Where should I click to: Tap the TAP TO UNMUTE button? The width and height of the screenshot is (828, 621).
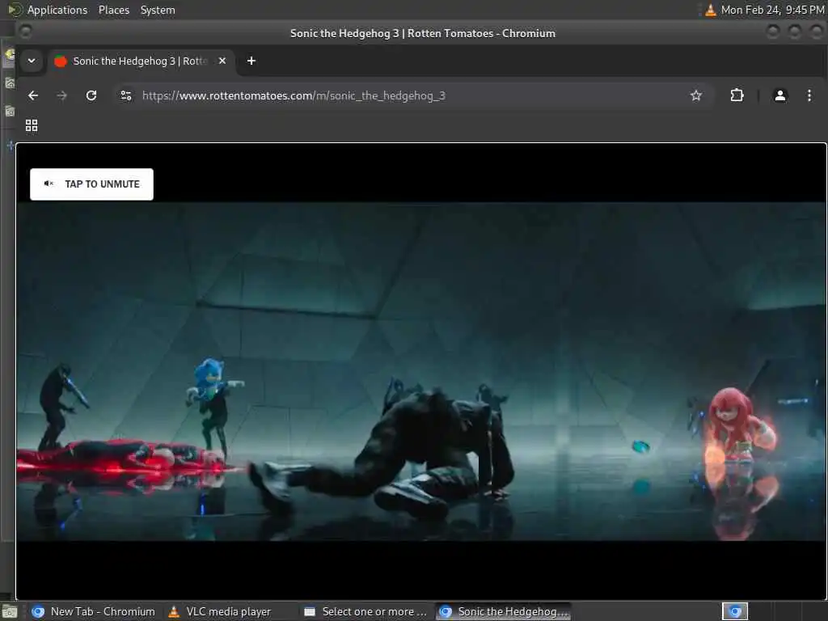pyautogui.click(x=91, y=184)
